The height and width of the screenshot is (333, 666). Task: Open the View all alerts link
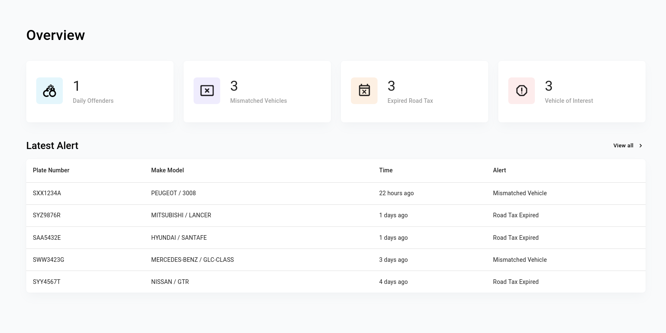tap(629, 146)
